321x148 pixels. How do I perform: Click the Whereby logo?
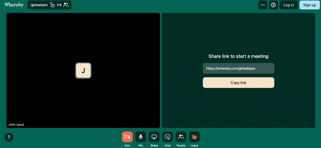[14, 5]
